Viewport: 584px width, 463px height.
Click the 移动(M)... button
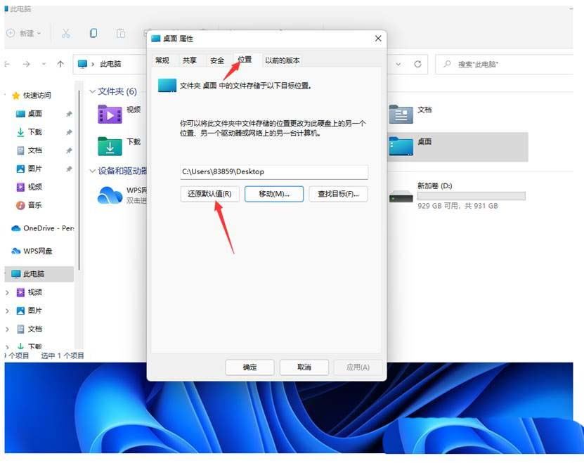tap(274, 194)
